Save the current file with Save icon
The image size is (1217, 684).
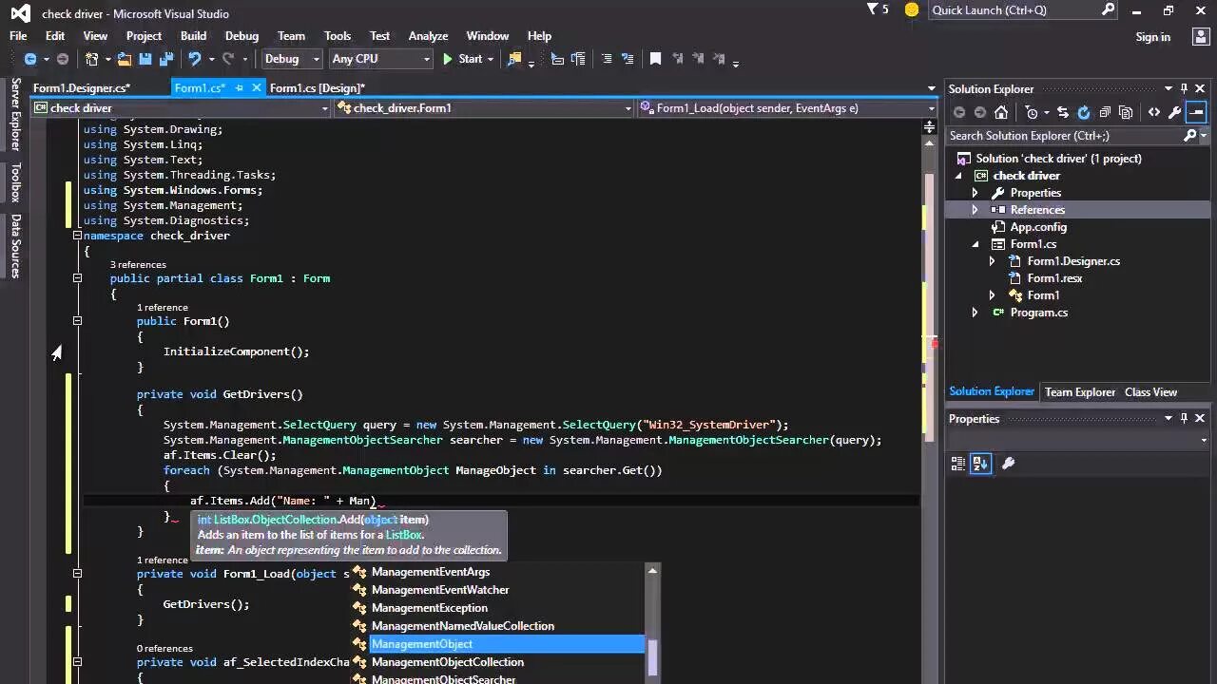[145, 59]
